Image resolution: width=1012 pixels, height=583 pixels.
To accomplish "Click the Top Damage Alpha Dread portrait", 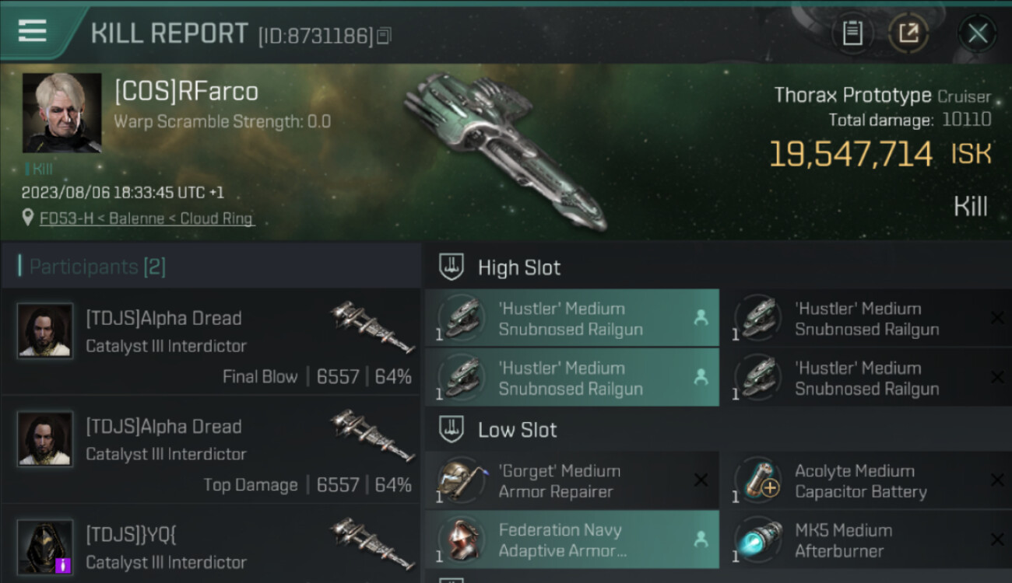I will coord(45,438).
